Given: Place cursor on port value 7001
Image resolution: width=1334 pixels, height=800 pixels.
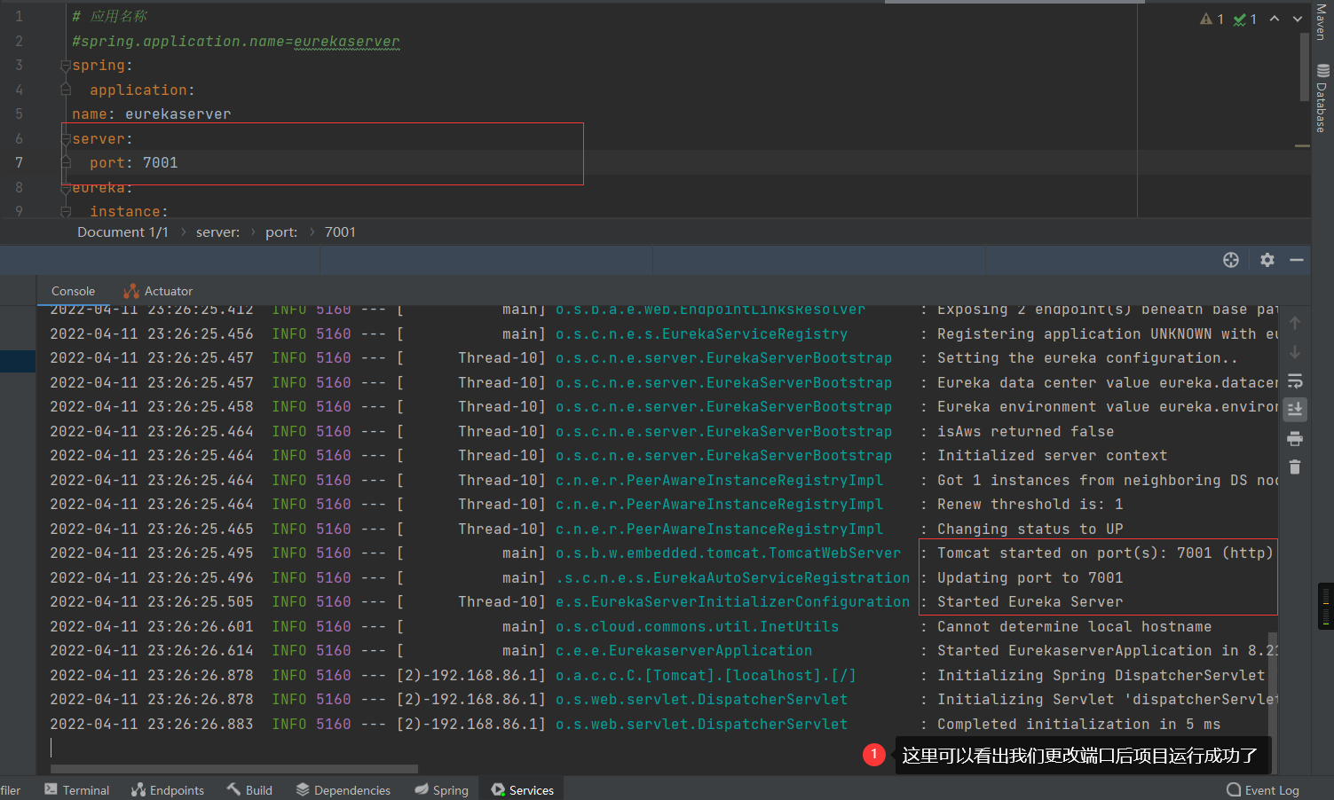Looking at the screenshot, I should pos(161,163).
